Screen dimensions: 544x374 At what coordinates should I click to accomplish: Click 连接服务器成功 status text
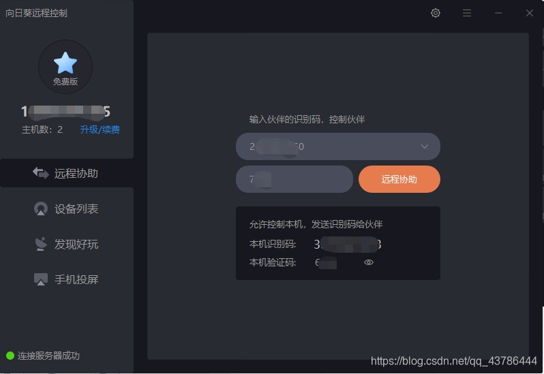(x=48, y=356)
